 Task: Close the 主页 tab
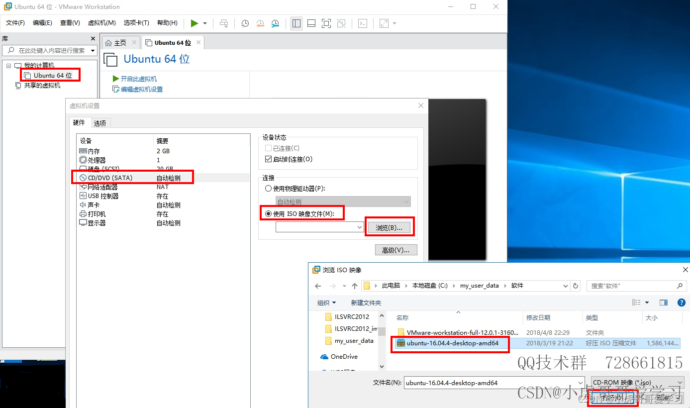point(134,43)
